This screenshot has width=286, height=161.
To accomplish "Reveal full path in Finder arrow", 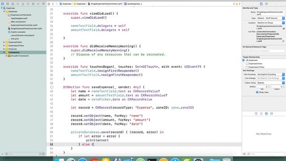I will 283,41.
